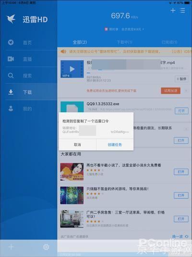Screen dimensions: 192x257
Task: Click 打开 for the 休闲游戏 ad
Action: (x=181, y=195)
